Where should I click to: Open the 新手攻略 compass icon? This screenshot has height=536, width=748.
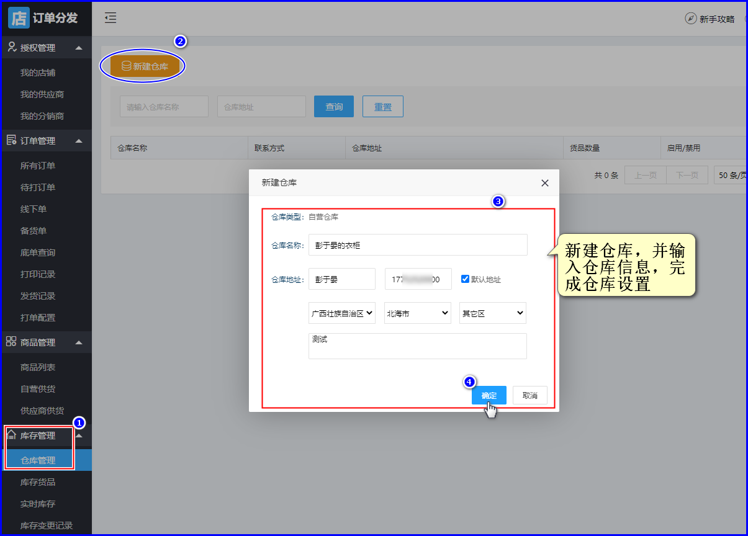point(690,19)
